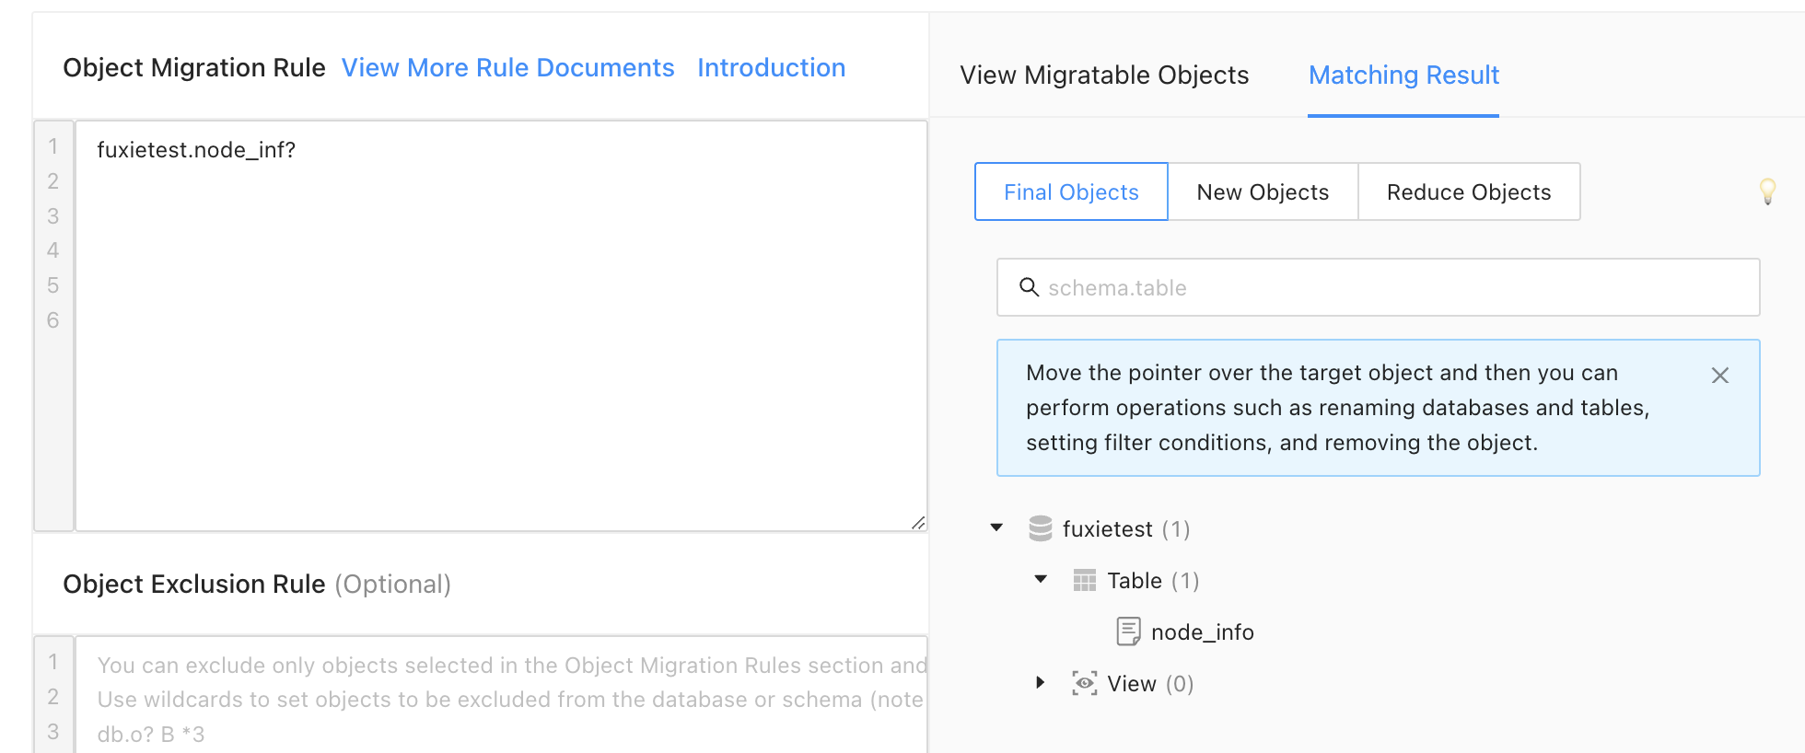Show Final Objects list
This screenshot has width=1805, height=753.
pyautogui.click(x=1071, y=192)
